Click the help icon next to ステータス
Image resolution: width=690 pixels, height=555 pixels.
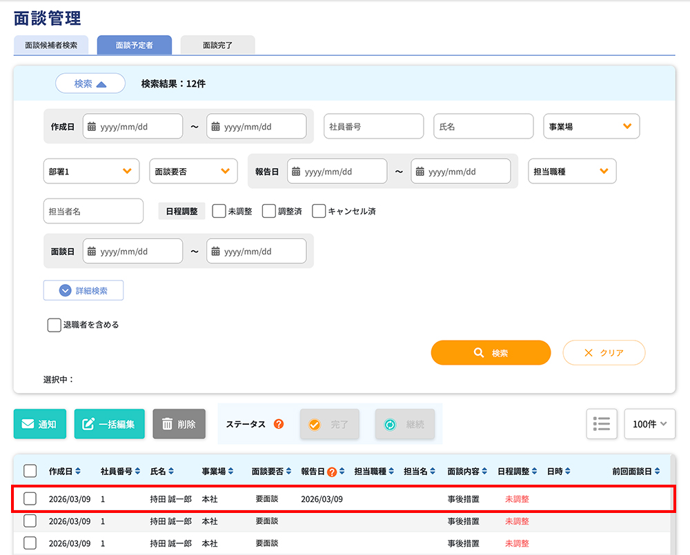click(279, 424)
